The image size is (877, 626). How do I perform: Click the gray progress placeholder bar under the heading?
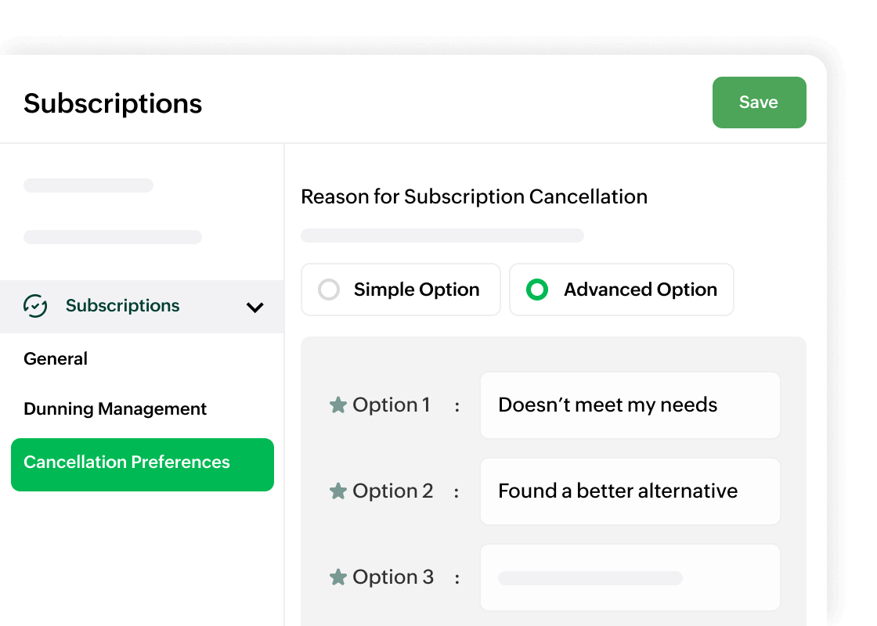point(442,235)
